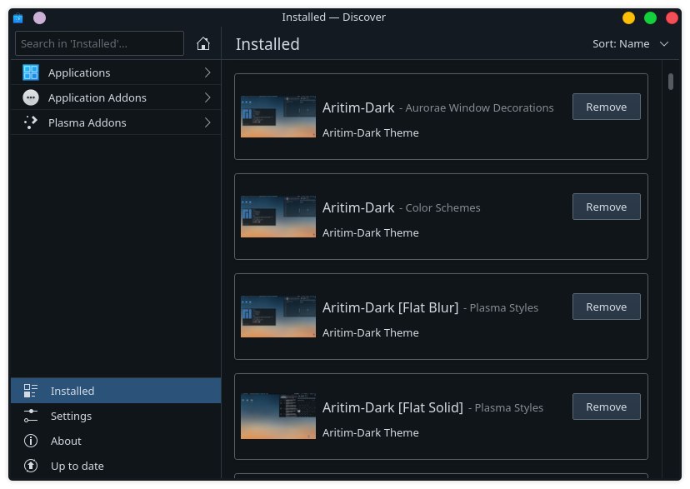Screen dimensions: 690x489
Task: Open the Applications category
Action: [x=116, y=72]
